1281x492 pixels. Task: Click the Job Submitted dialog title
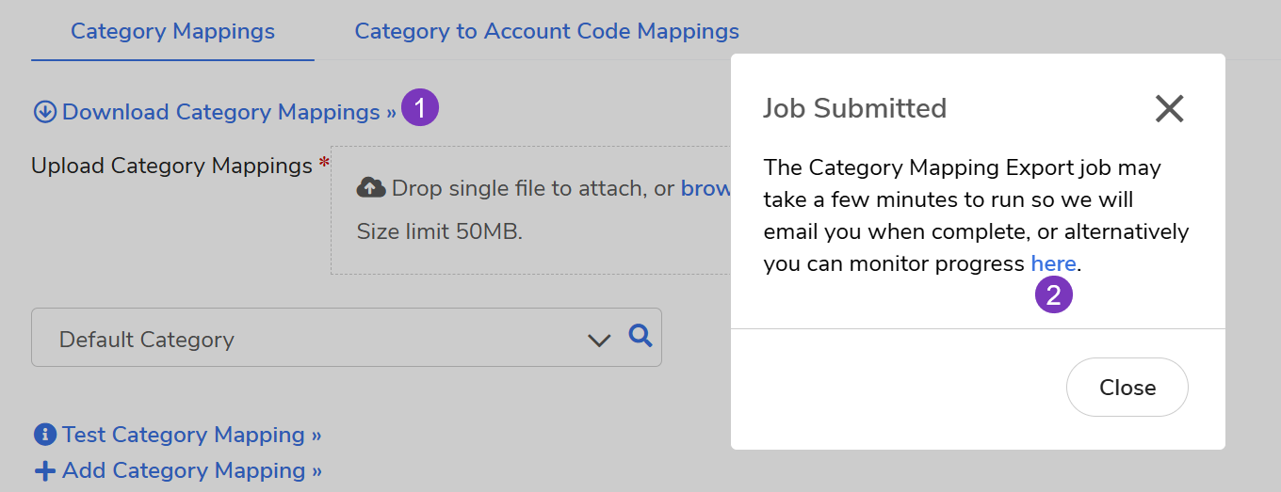pos(854,108)
